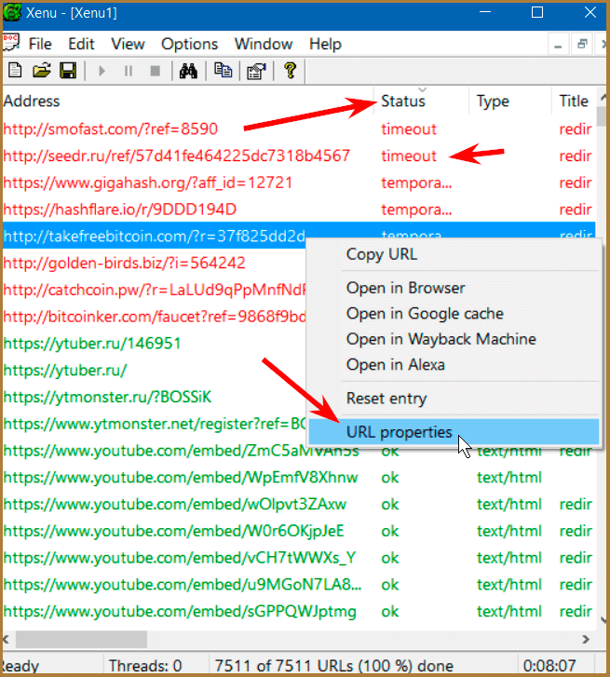The width and height of the screenshot is (610, 677).
Task: Select the catchcoin.pw row
Action: point(156,290)
